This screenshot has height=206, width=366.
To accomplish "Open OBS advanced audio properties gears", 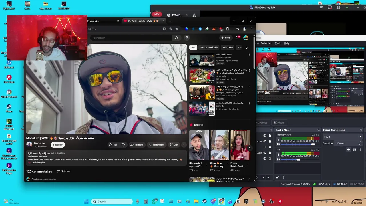I will click(x=277, y=177).
